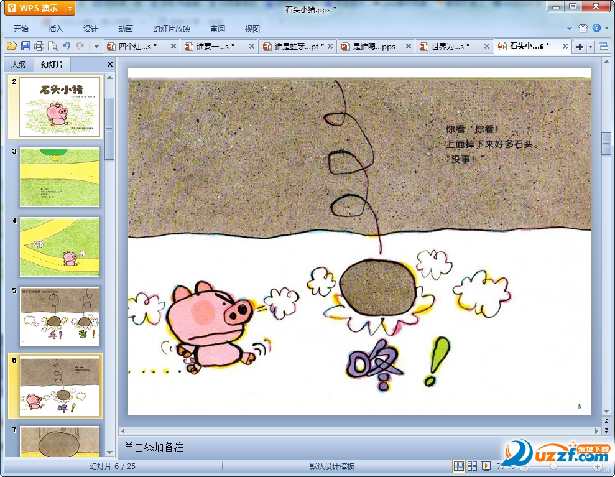The height and width of the screenshot is (477, 615).
Task: Click thumbnail pane scroll down arrow
Action: [110, 453]
